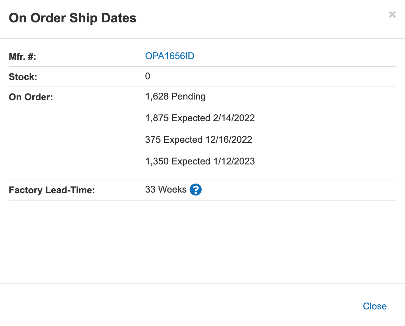
Task: Open the OPA1656ID part link
Action: [x=170, y=56]
